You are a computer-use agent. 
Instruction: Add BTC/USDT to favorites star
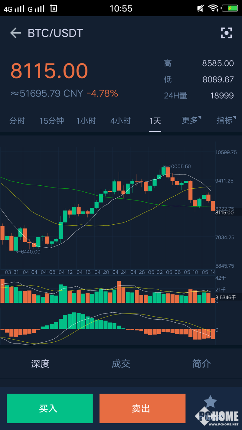[x=210, y=402]
